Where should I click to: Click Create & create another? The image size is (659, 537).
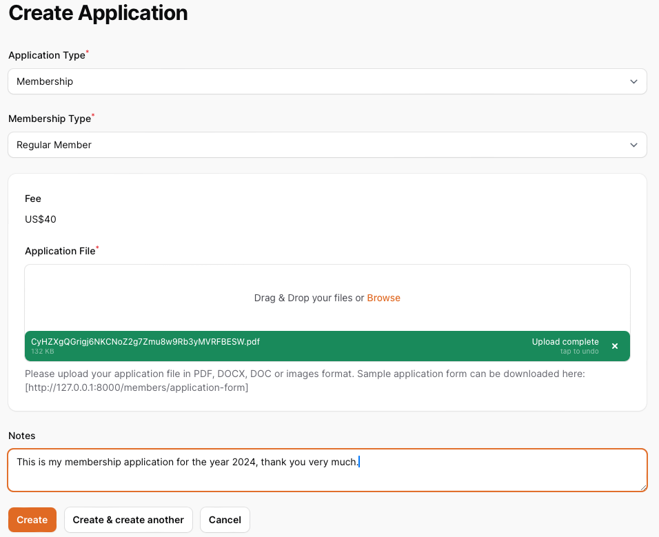tap(128, 519)
